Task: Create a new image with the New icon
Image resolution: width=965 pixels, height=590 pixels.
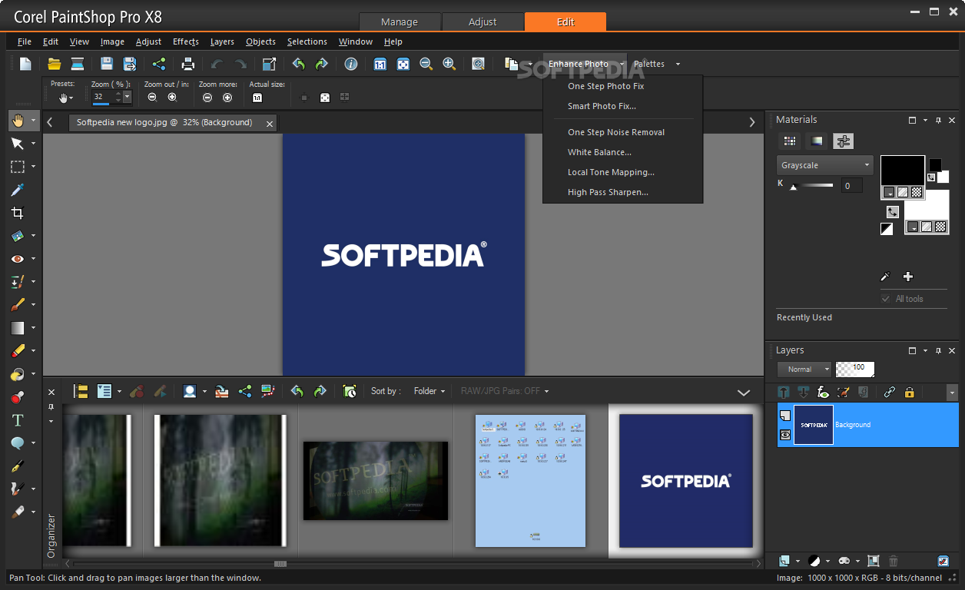Action: (x=25, y=64)
